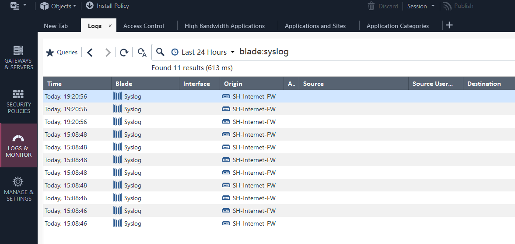Click Syslog blade icon in last row
The height and width of the screenshot is (244, 515).
(117, 223)
